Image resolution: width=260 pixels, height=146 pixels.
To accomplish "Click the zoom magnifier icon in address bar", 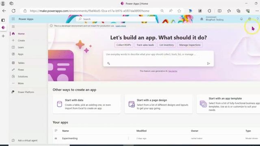I will pos(162,11).
